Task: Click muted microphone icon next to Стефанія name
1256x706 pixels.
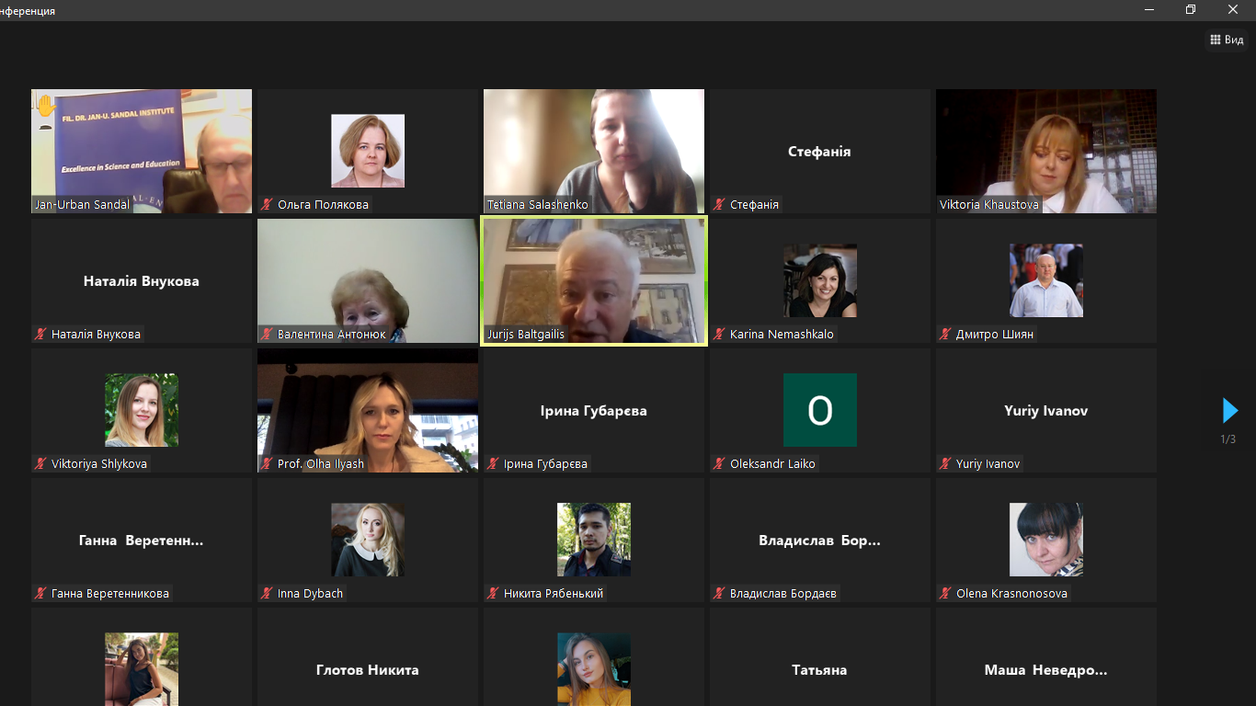Action: (x=719, y=205)
